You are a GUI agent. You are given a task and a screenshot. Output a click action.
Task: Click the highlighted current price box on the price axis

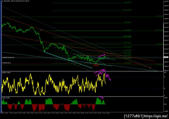click(x=166, y=57)
